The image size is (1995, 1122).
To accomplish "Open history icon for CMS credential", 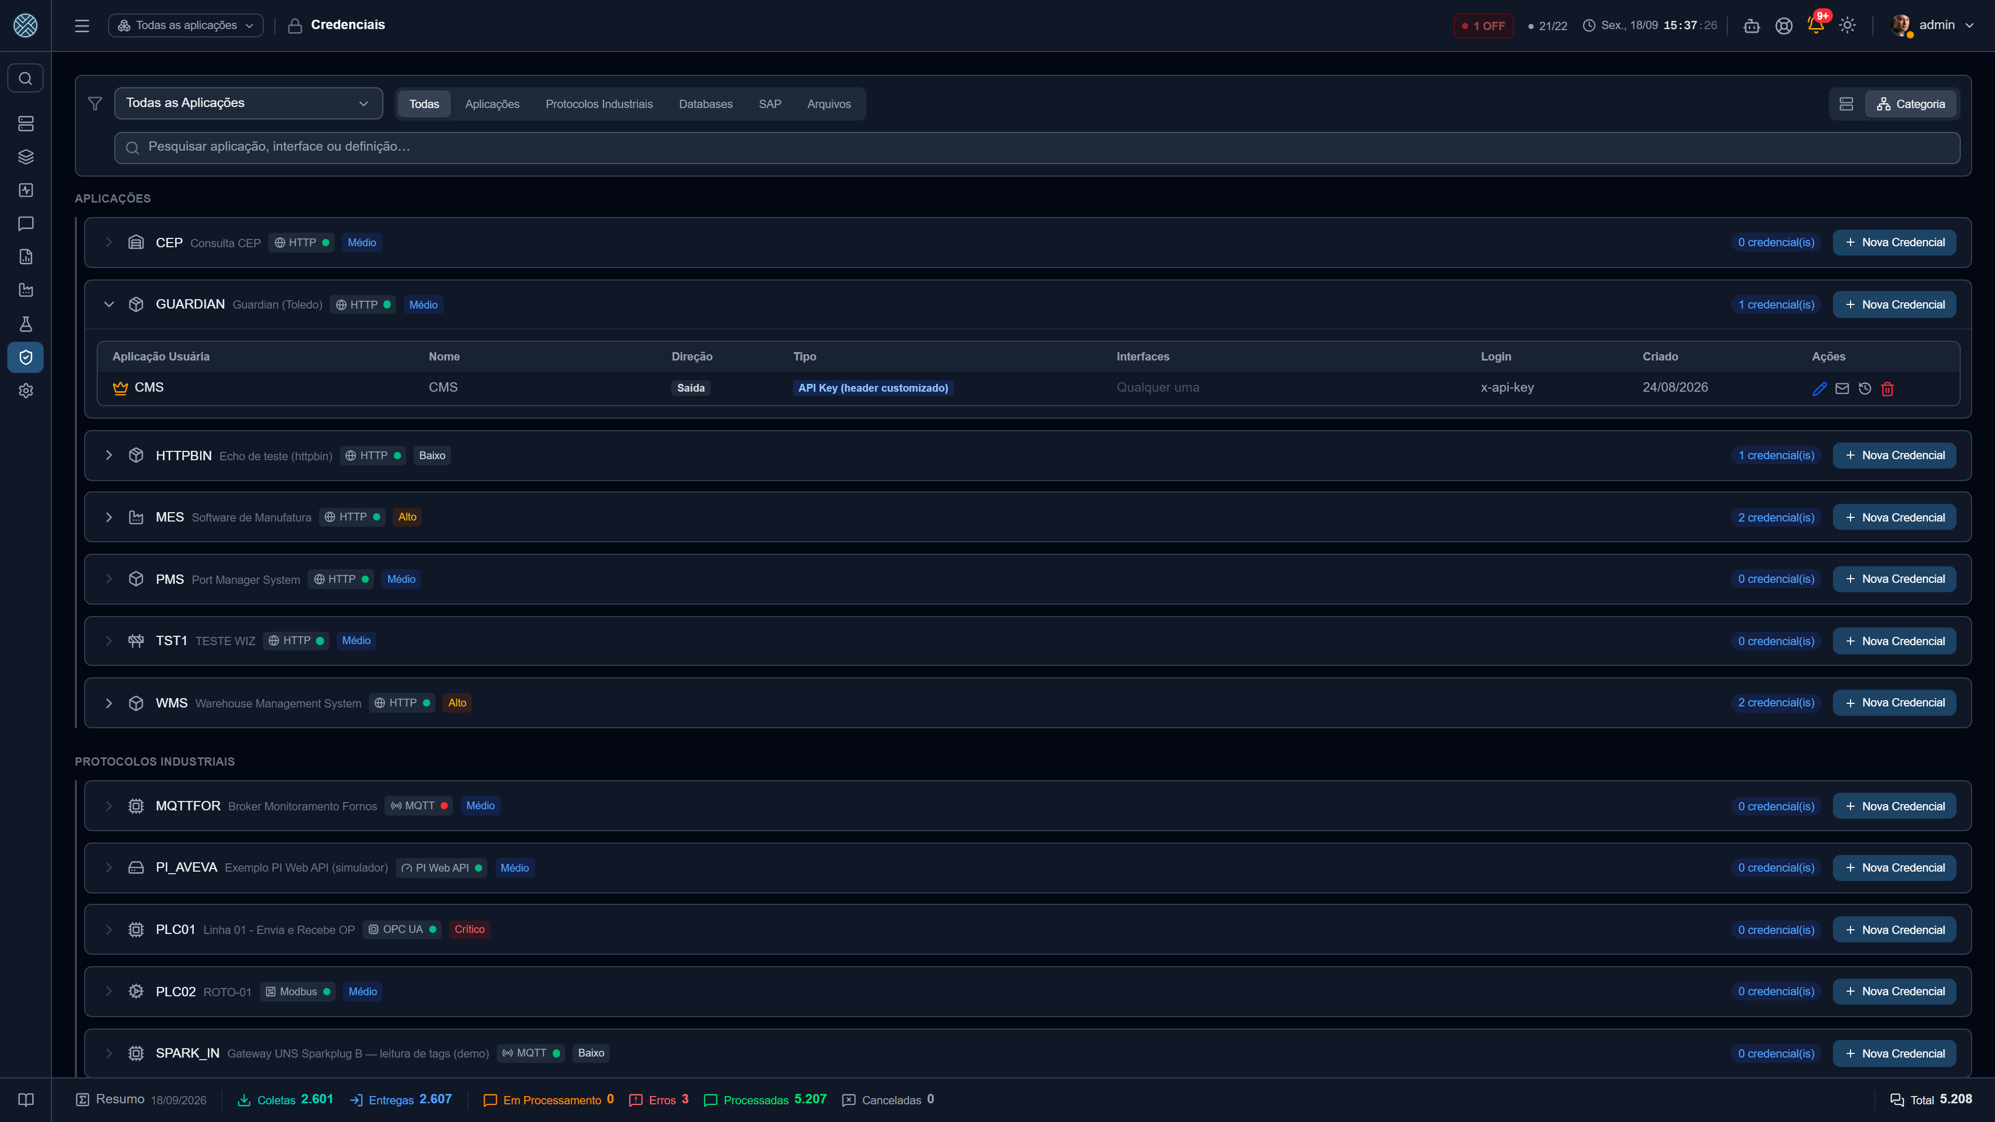I will [1865, 389].
